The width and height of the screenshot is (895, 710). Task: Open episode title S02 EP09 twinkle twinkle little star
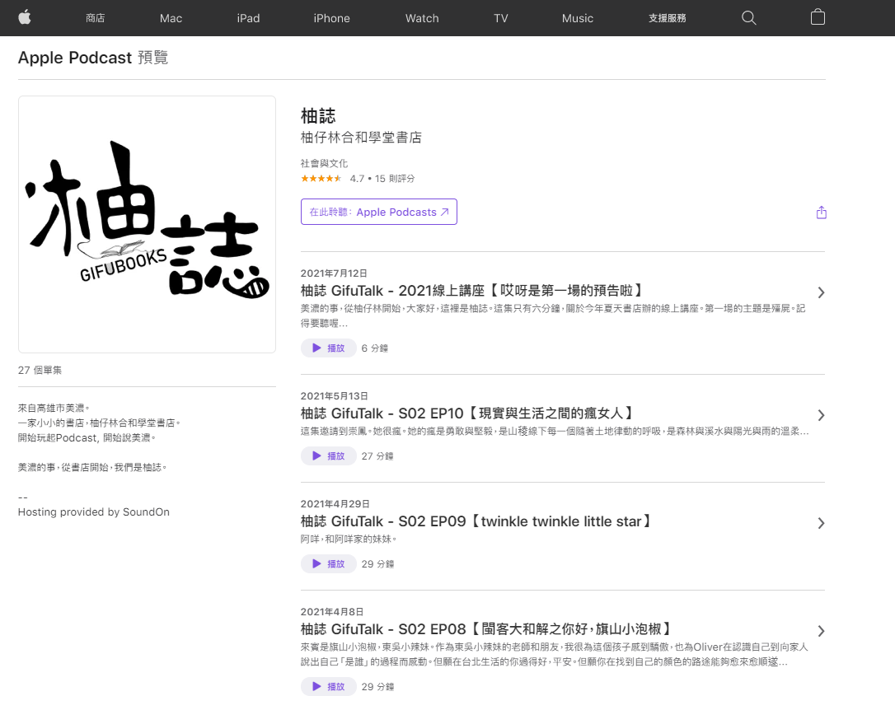[x=477, y=521]
